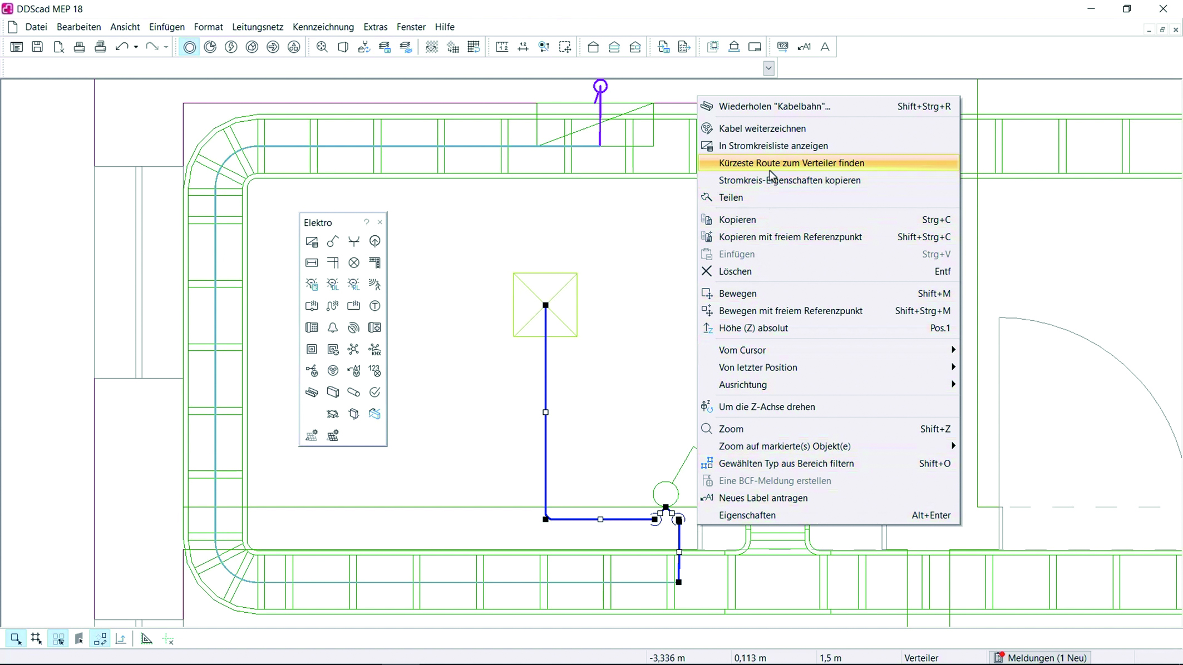The image size is (1183, 665).
Task: Click the save diskette icon in toolbar
Action: (x=37, y=47)
